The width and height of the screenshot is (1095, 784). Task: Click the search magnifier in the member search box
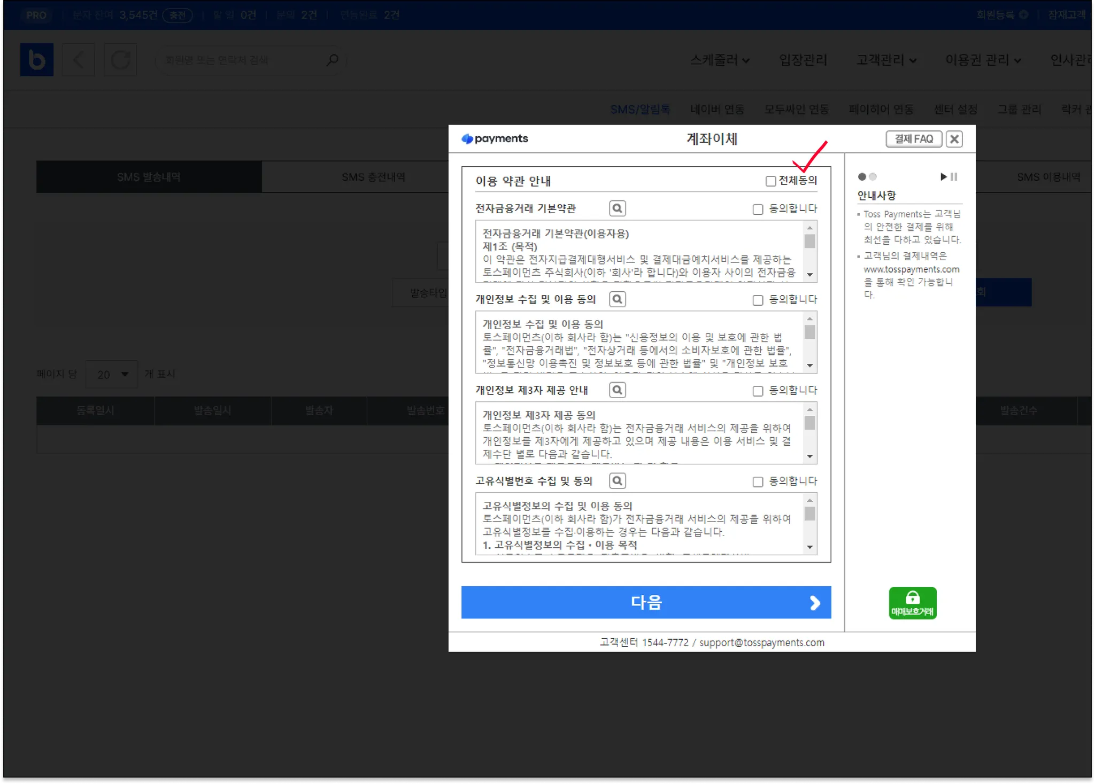332,60
